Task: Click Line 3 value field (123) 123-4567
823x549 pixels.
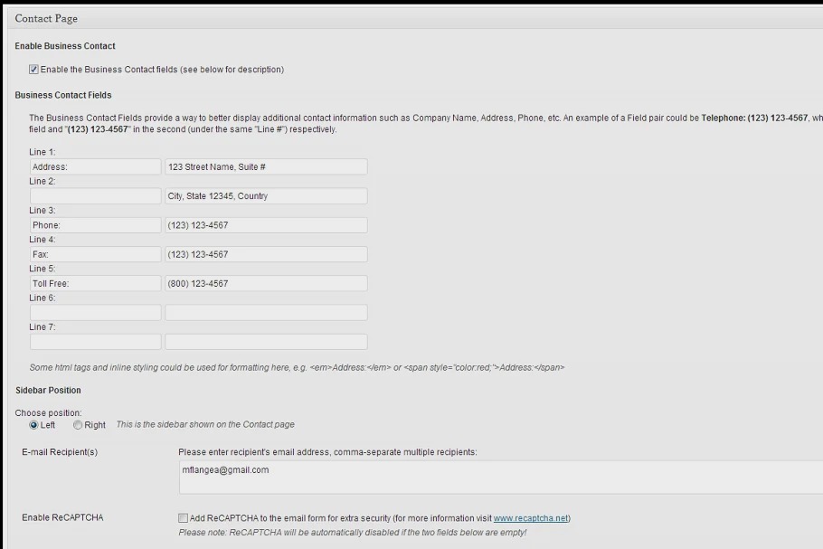Action: click(266, 225)
